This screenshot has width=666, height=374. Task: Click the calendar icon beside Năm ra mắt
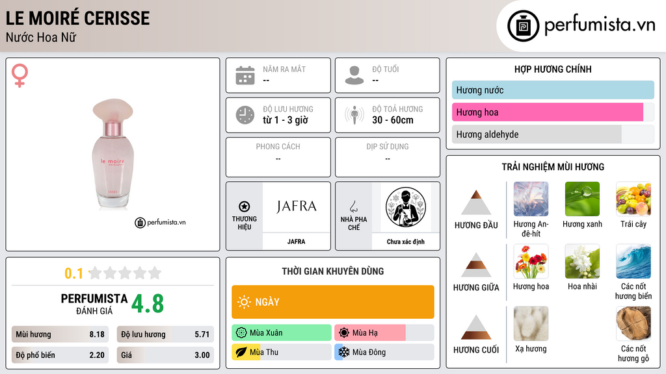click(x=245, y=75)
